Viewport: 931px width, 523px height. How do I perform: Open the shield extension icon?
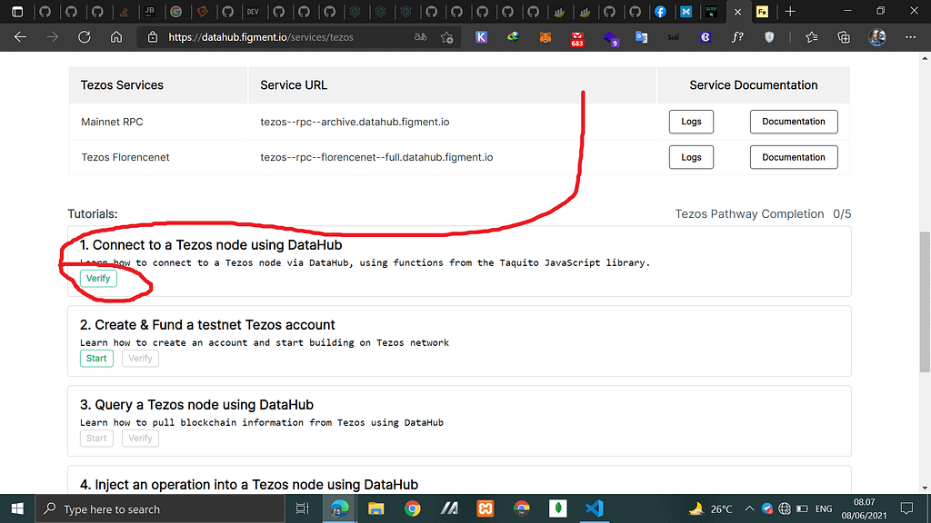769,37
